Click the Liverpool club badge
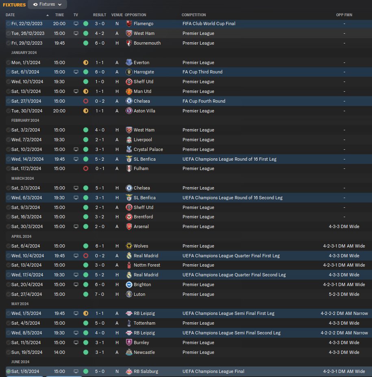This screenshot has height=377, width=372. [x=129, y=140]
